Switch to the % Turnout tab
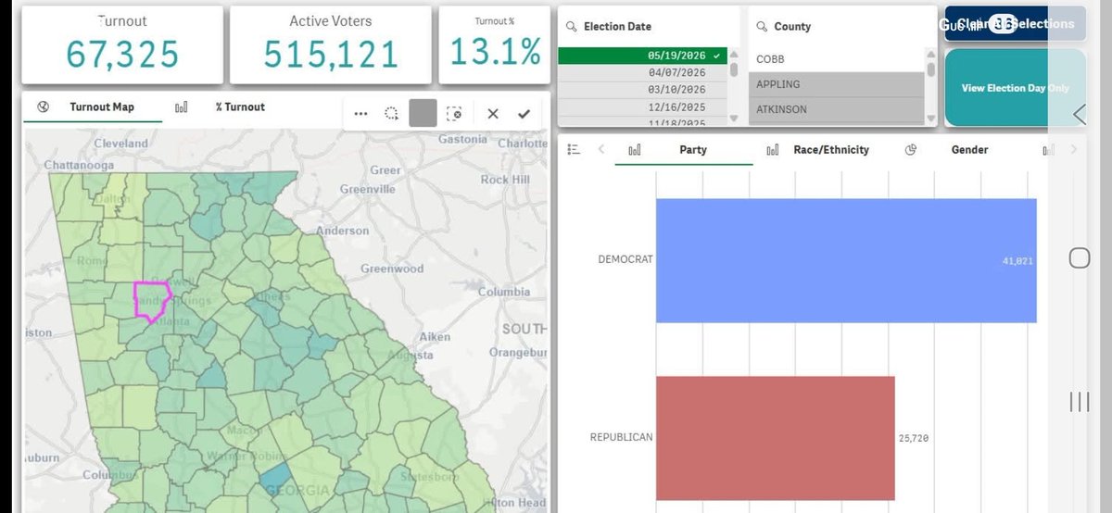1112x513 pixels. pos(240,107)
